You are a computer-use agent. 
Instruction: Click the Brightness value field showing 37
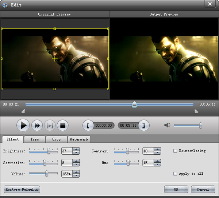pos(67,151)
